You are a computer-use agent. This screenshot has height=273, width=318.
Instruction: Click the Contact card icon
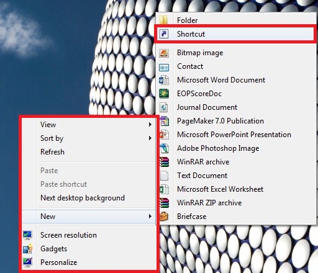click(164, 67)
